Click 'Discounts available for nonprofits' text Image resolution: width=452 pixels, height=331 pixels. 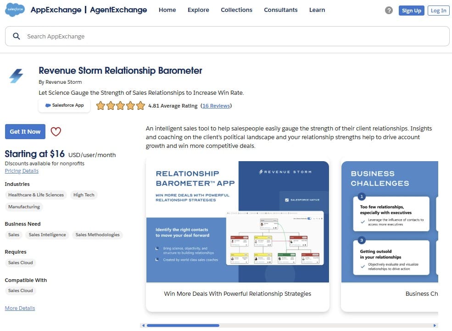pos(45,163)
